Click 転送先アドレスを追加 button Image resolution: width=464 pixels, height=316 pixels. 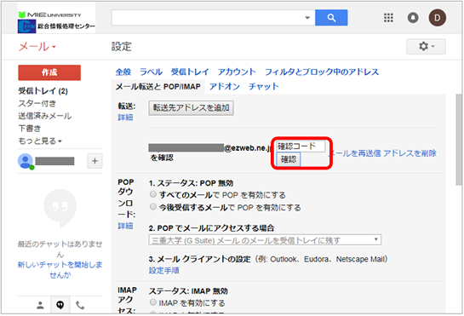[192, 108]
